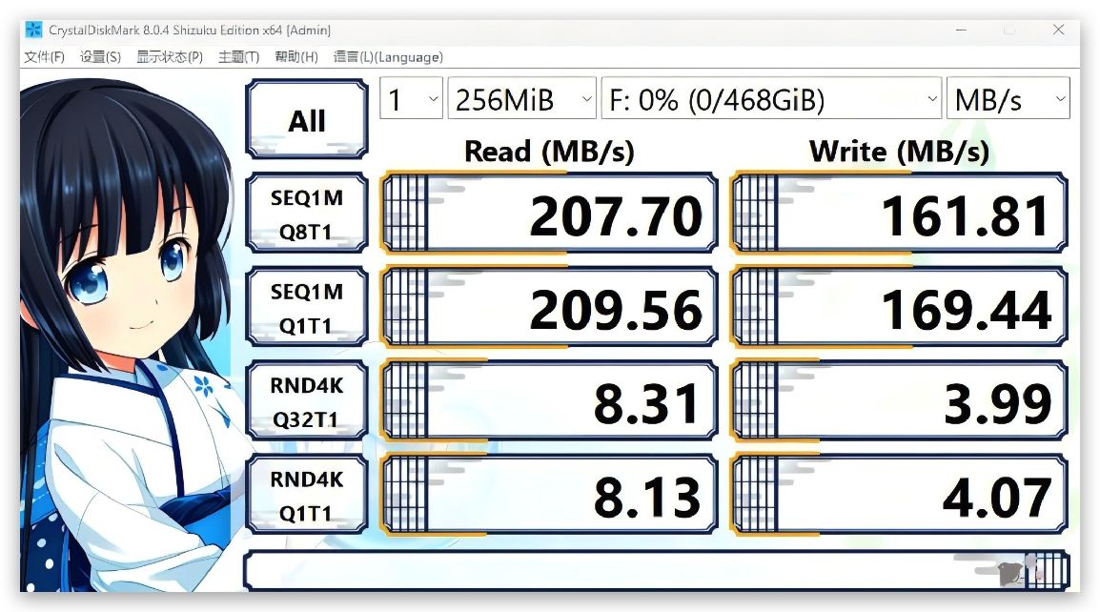This screenshot has width=1100, height=612.
Task: Click the empty comment field at the bottom
Action: point(657,571)
